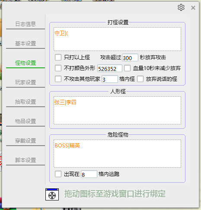The image size is (201, 210).
Task: Enable 只打以上怪 checkbox
Action: coord(58,57)
